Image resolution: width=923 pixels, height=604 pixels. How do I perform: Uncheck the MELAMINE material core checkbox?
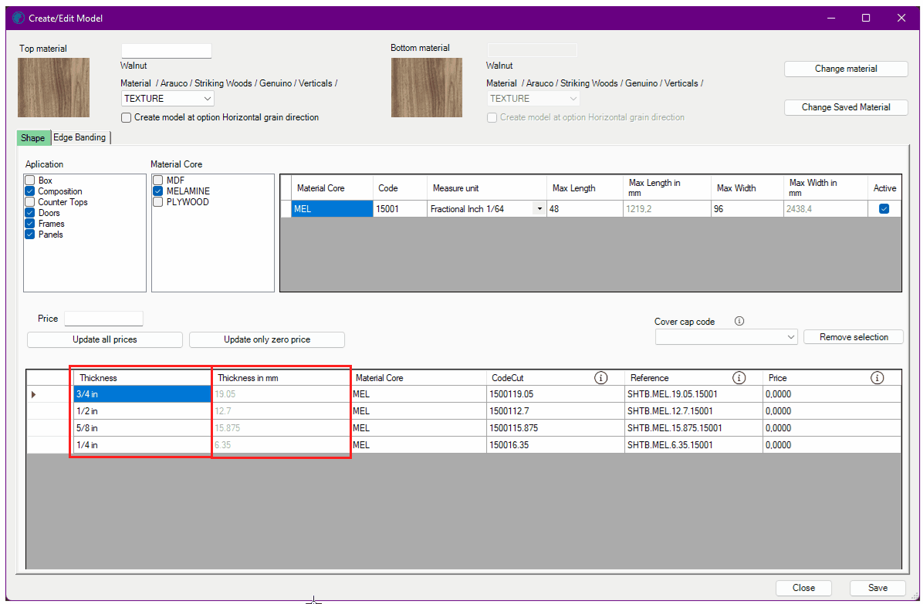click(157, 191)
